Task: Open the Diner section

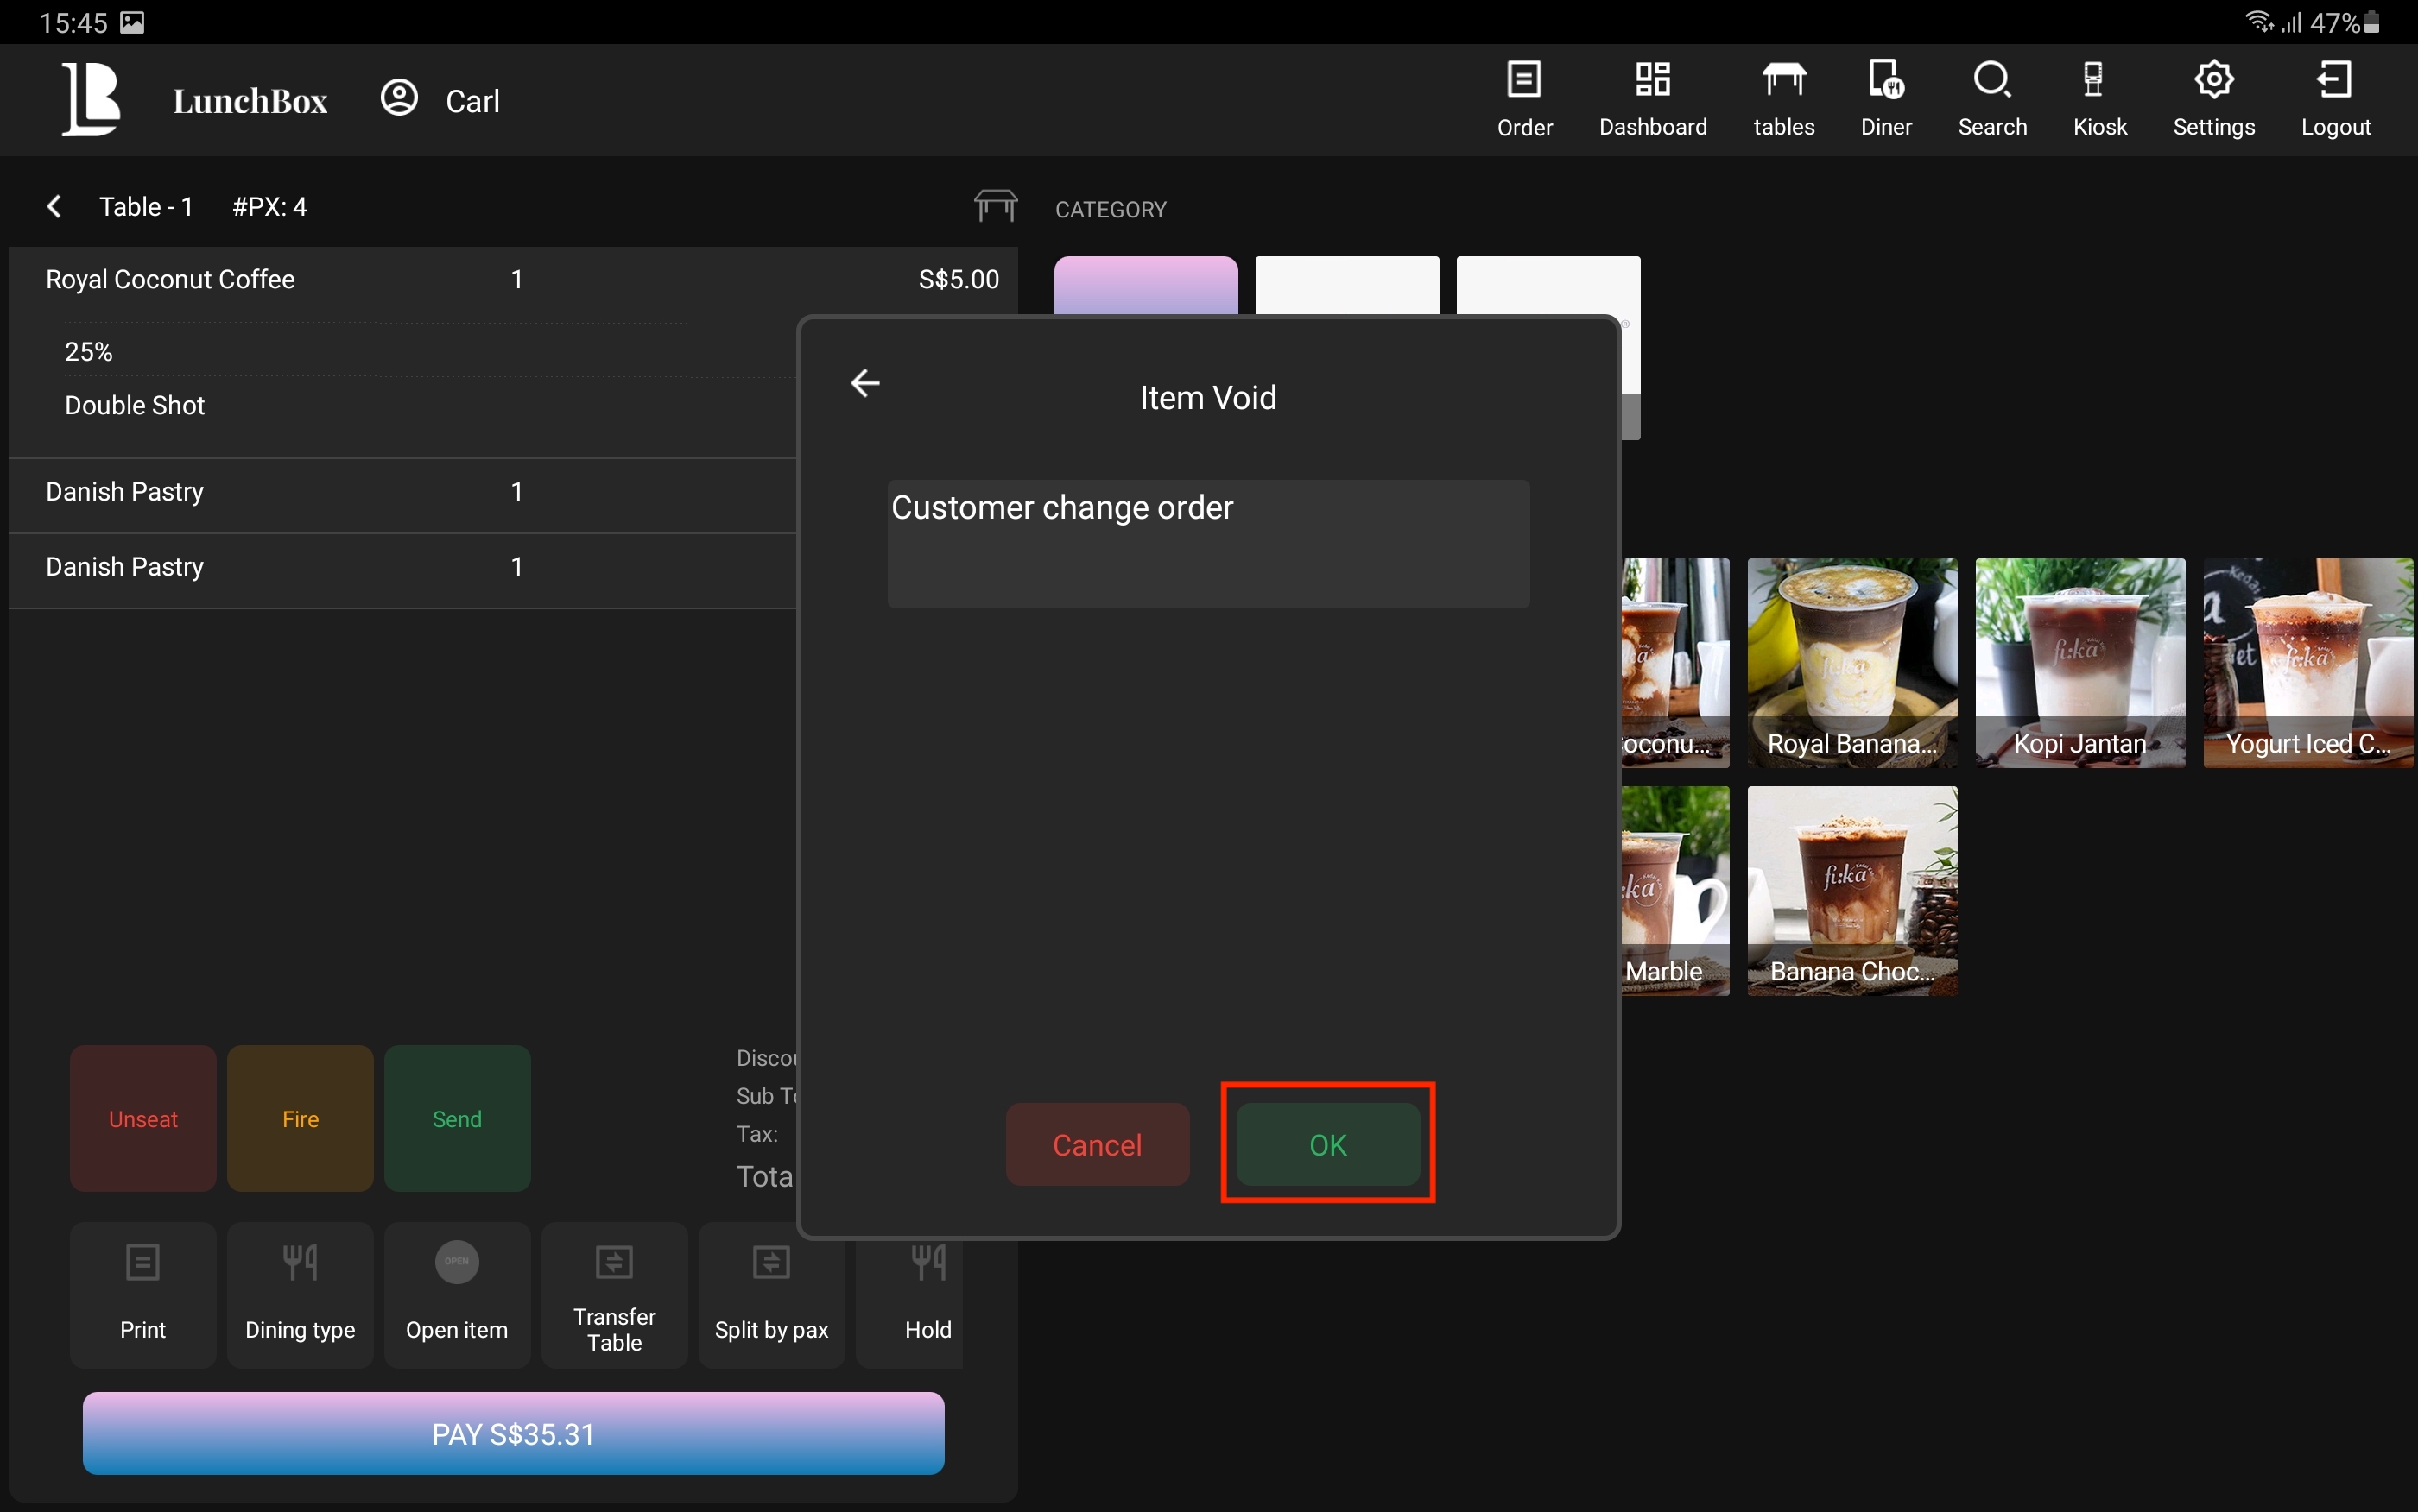Action: point(1886,98)
